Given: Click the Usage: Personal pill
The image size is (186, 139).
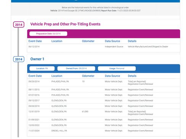Looking at the screenshot, I should coord(117,68).
